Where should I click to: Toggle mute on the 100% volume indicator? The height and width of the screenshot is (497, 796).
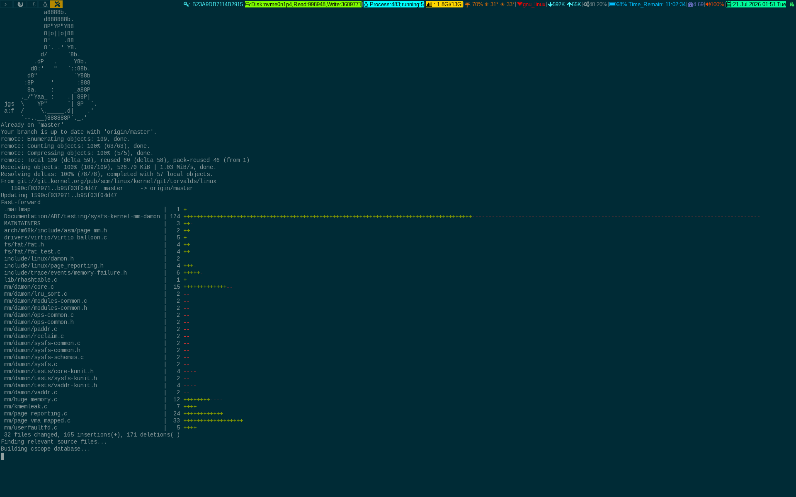tap(714, 4)
